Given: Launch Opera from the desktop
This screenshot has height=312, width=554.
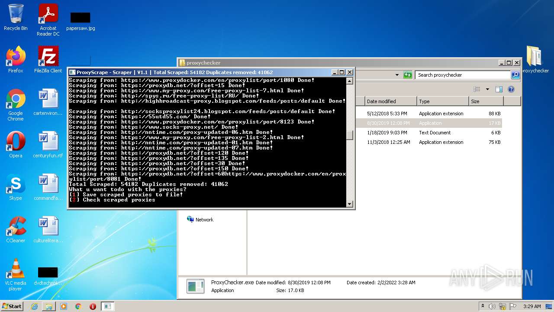Looking at the screenshot, I should (16, 145).
